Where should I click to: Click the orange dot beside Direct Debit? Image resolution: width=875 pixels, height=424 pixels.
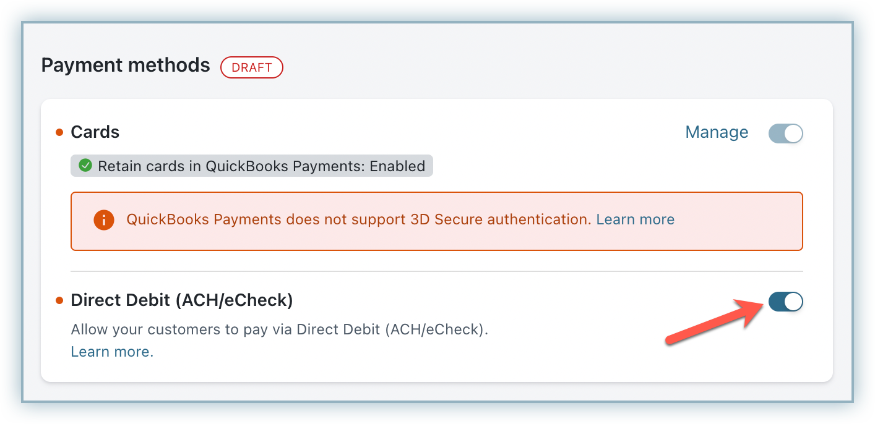click(x=59, y=301)
